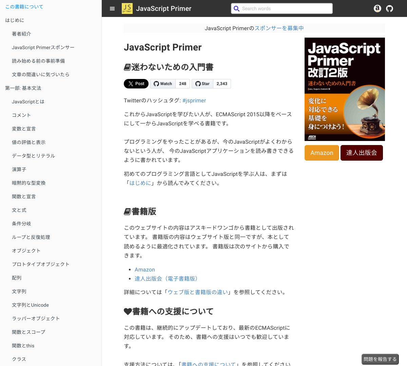
Task: Click the JavaScript Primer book cover image
Action: click(345, 89)
